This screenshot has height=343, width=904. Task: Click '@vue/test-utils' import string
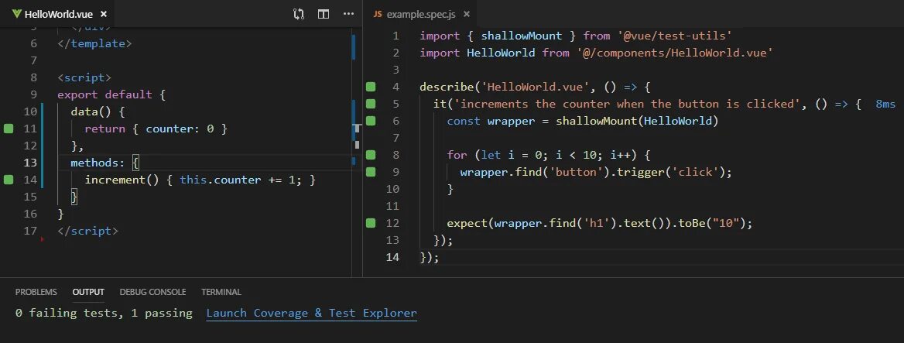pos(675,36)
